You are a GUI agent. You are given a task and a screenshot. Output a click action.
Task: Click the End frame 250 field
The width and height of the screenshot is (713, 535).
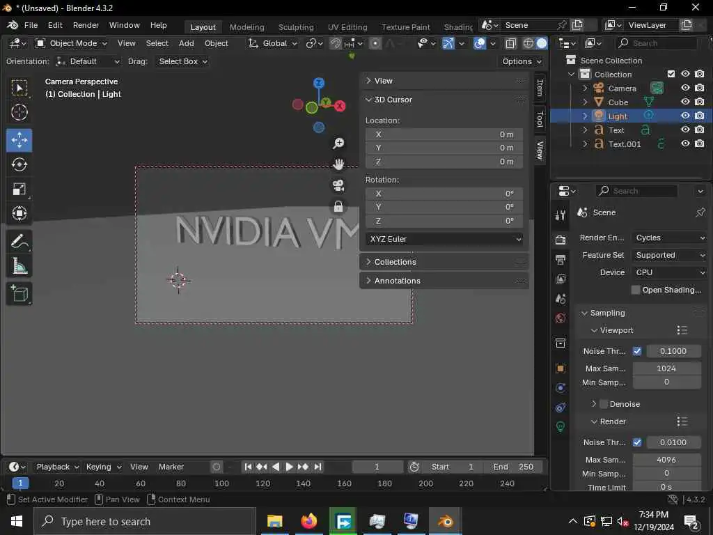click(513, 467)
